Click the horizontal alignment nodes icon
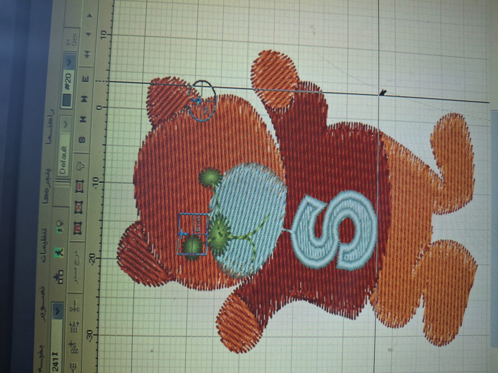This screenshot has height=373, width=498. click(x=74, y=306)
